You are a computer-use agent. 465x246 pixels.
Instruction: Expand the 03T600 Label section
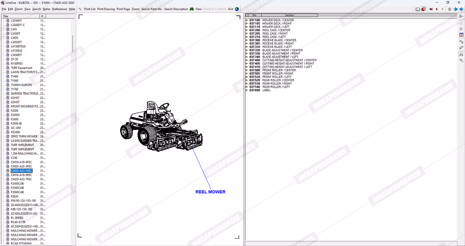[247, 90]
